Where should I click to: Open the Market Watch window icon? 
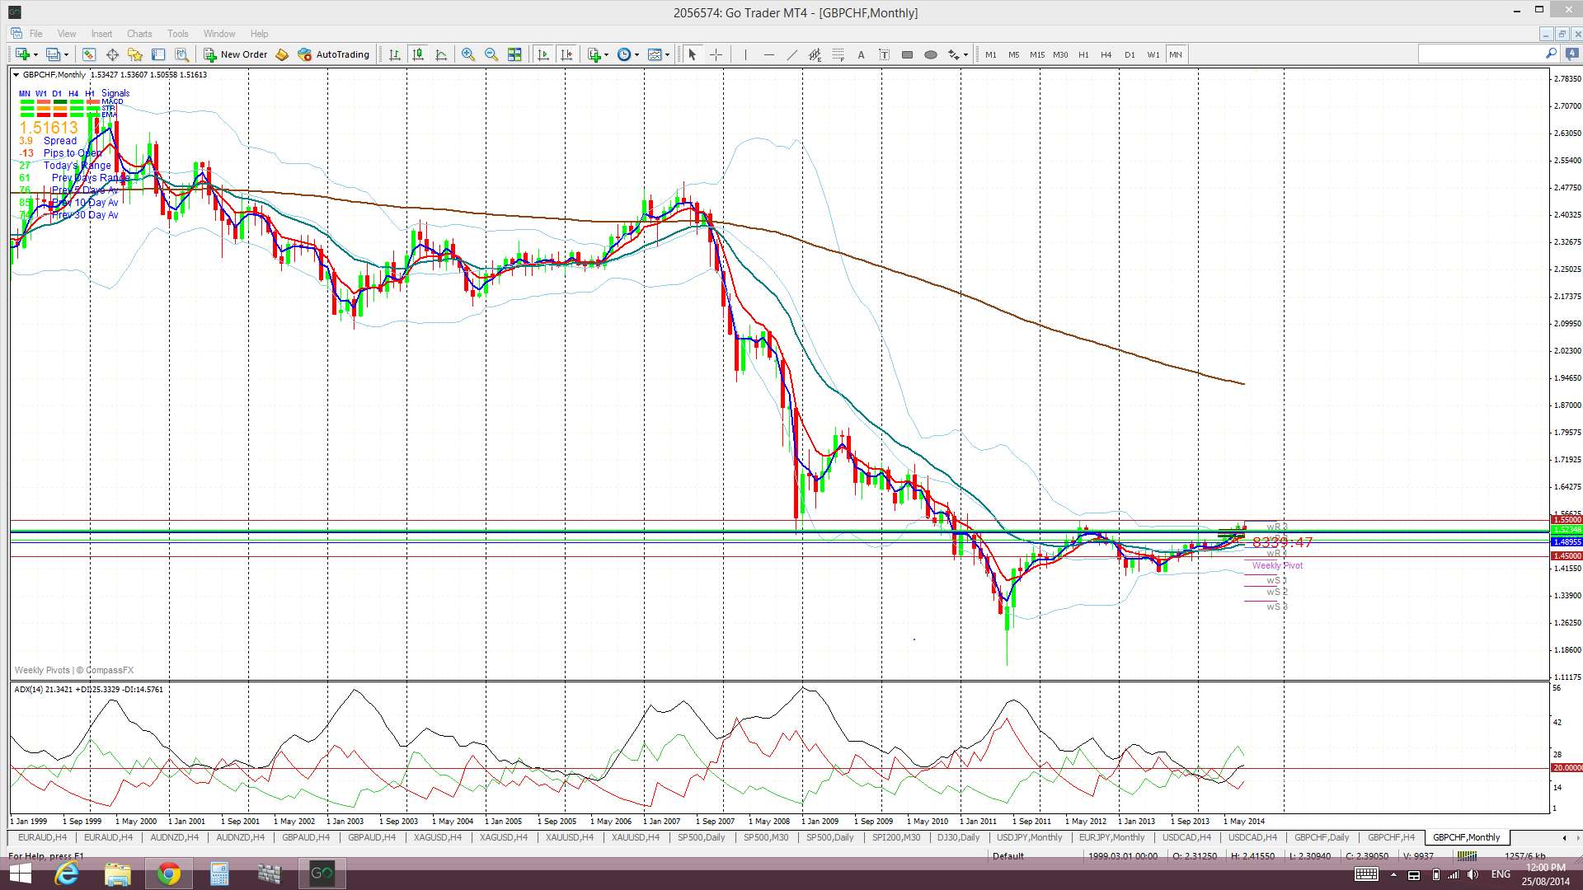(89, 54)
